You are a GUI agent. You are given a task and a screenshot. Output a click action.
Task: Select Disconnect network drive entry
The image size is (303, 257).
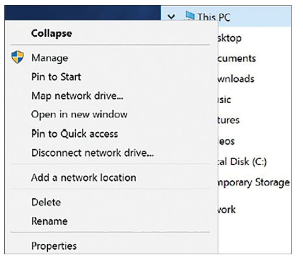click(93, 153)
